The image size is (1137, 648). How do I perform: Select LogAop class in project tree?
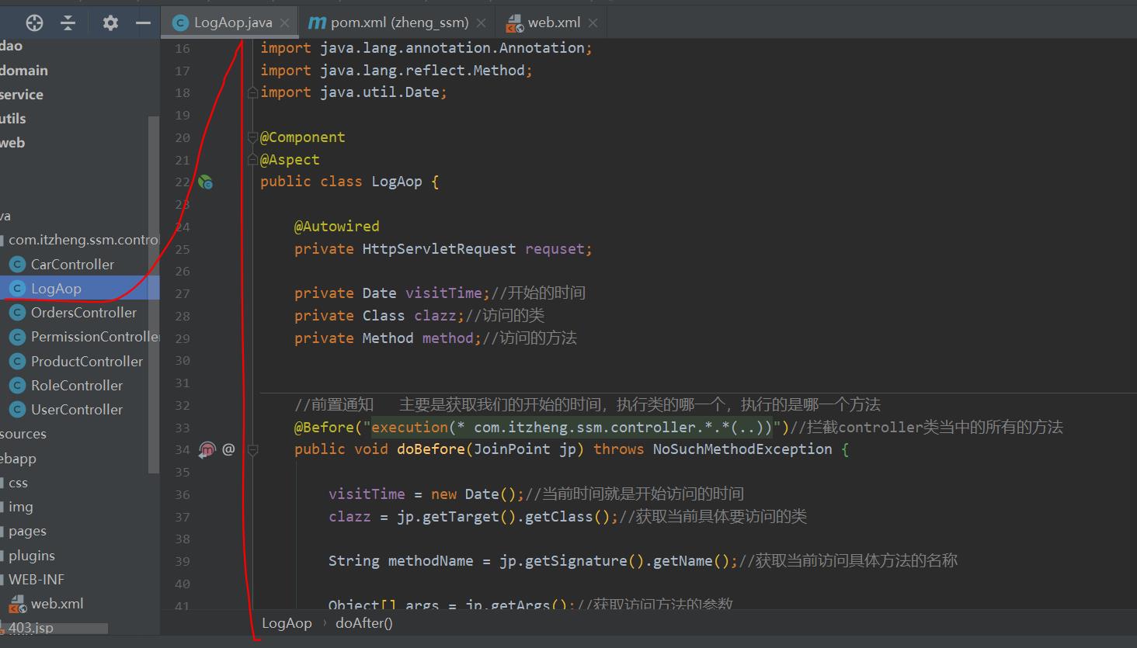coord(56,288)
